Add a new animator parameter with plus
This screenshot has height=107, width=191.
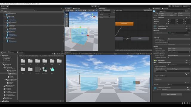coord(113,12)
